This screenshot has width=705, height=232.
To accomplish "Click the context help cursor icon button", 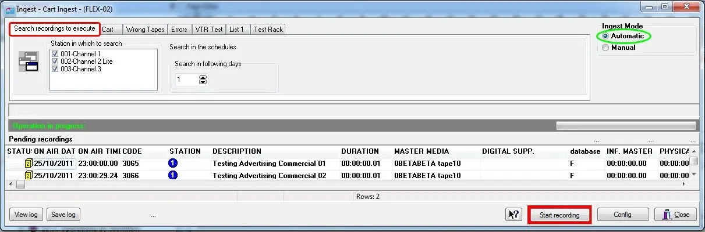I will click(513, 215).
